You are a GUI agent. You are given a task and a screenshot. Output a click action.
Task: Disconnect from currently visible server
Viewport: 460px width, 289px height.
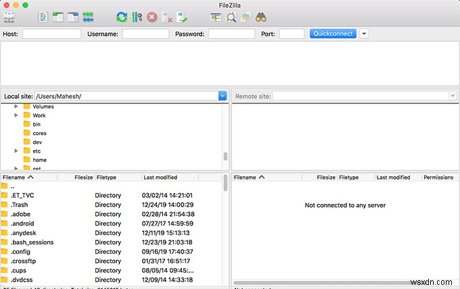(167, 18)
